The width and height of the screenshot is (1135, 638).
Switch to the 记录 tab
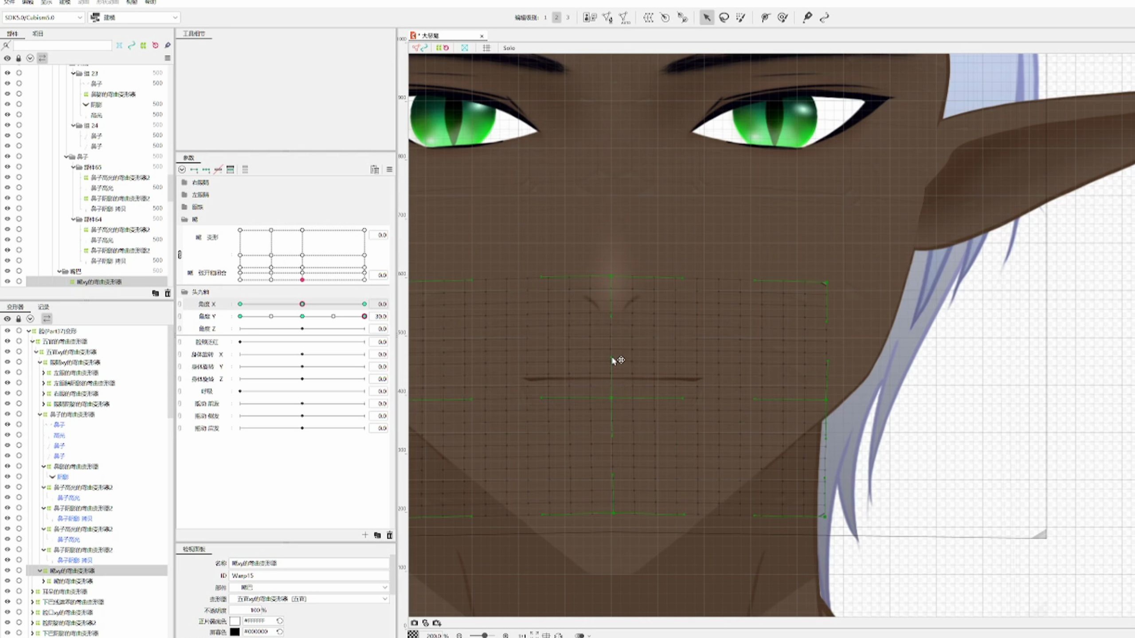(x=43, y=307)
